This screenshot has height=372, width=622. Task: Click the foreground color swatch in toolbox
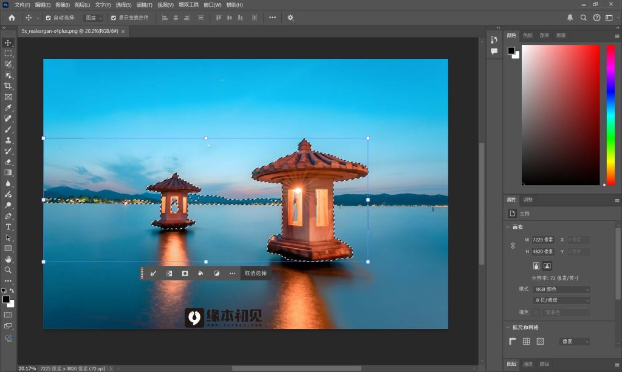5,299
